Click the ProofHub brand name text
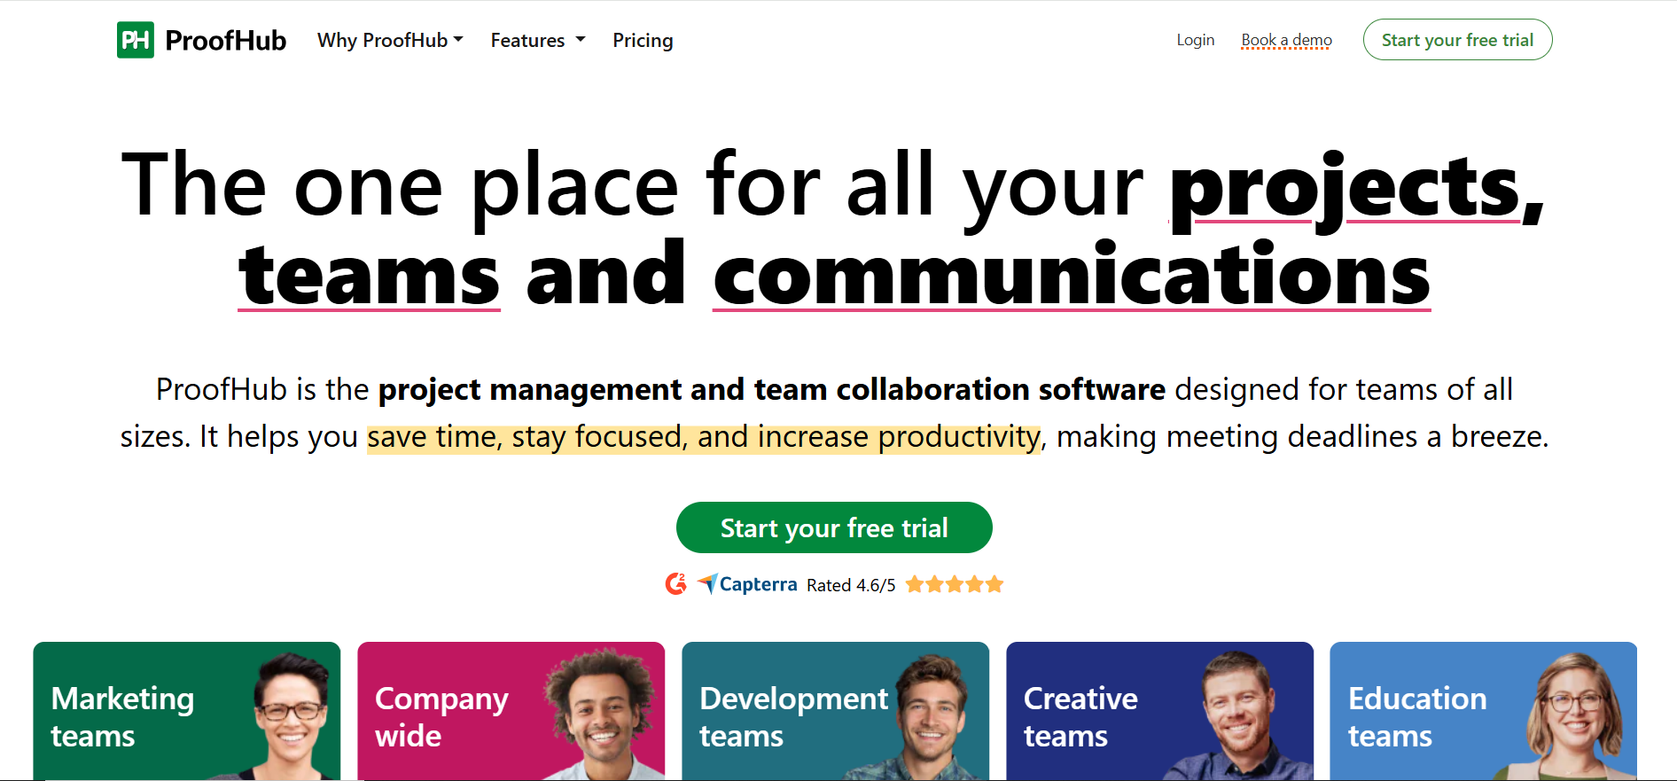The image size is (1677, 781). point(225,41)
